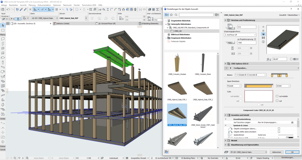Open the Dokumentation menu
This screenshot has height=160, width=302.
44,5
